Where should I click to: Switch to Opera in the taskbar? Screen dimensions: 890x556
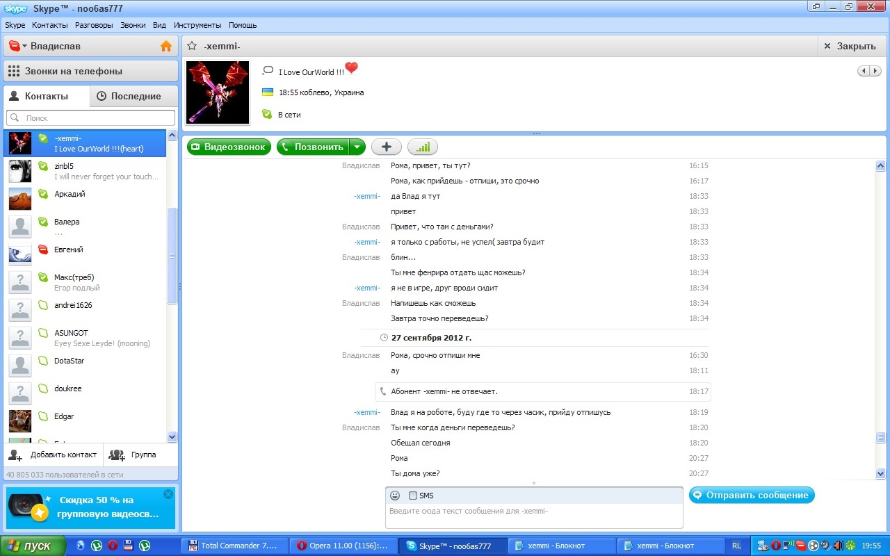pyautogui.click(x=343, y=546)
